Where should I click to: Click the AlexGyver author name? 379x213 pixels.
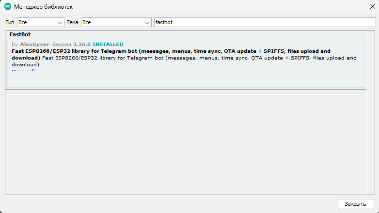point(34,44)
